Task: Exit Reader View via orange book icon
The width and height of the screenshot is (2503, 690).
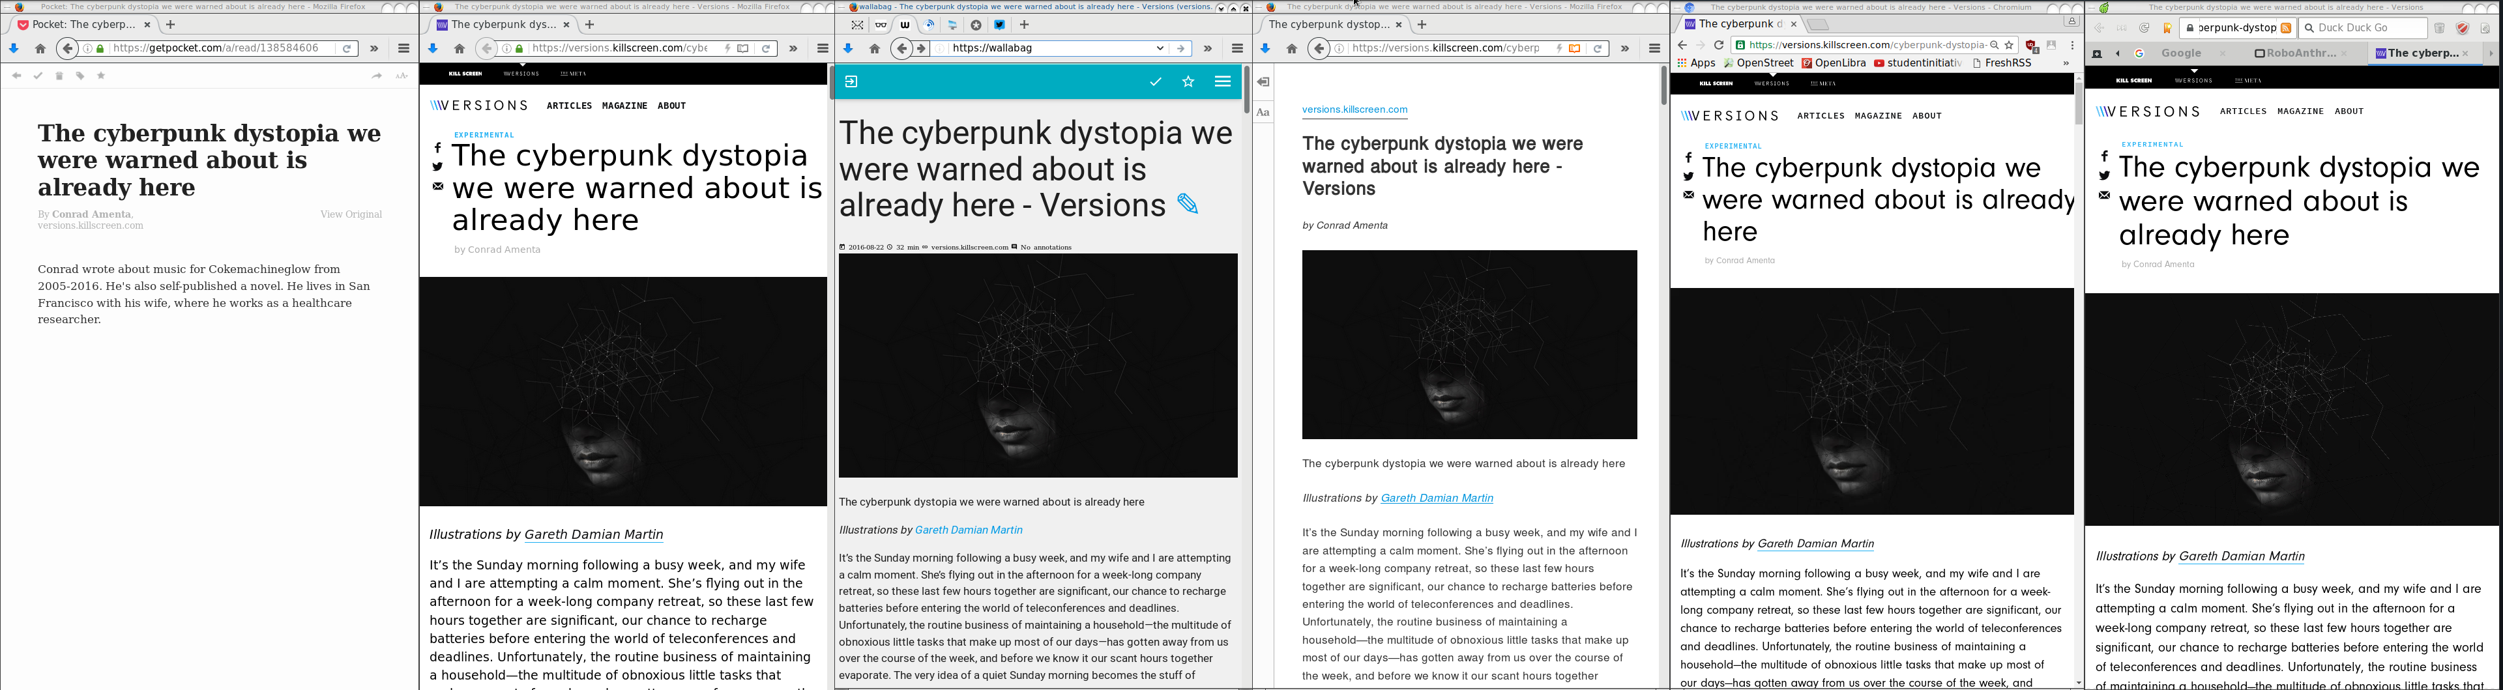Action: tap(1575, 49)
